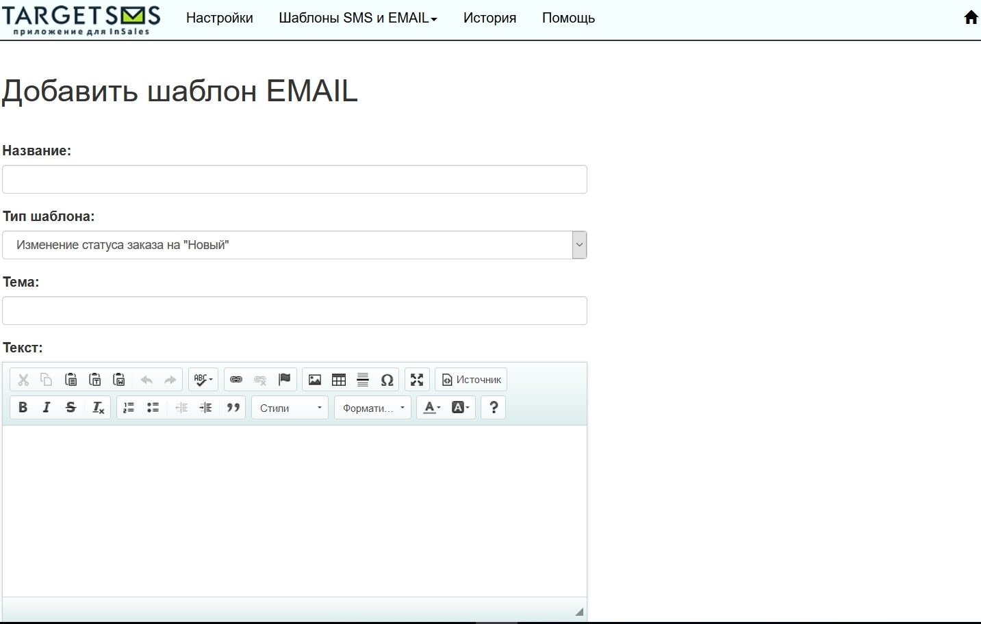
Task: Open the spell checker ABC dropdown
Action: click(203, 380)
